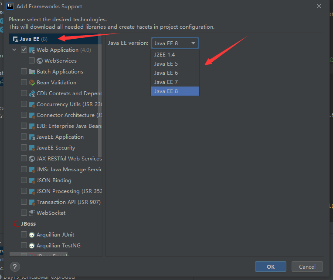Click the Concurrency Utils icon
Image resolution: width=333 pixels, height=280 pixels.
coord(32,104)
